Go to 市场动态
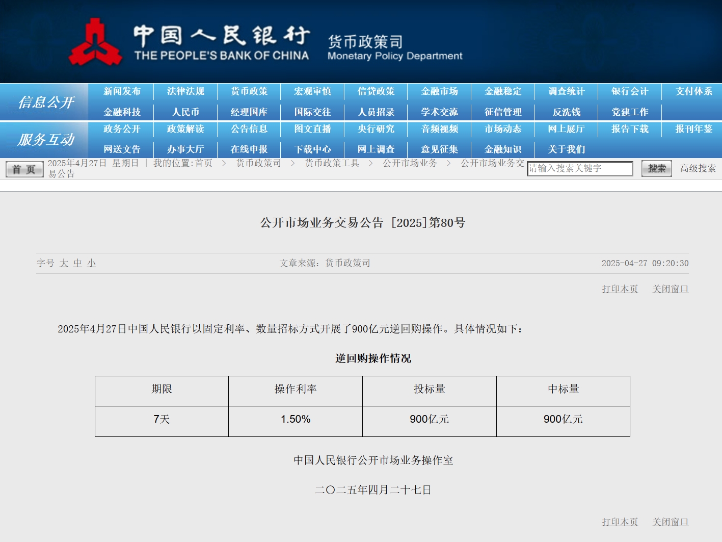722x542 pixels. 503,129
